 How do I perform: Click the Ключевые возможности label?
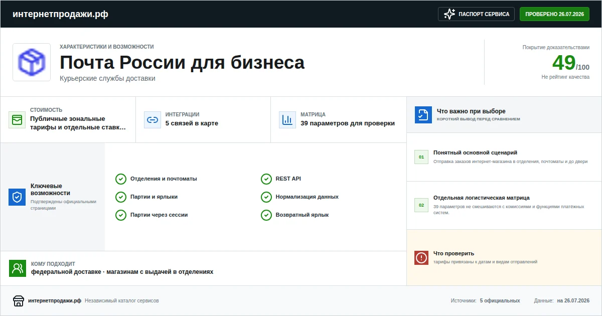(50, 190)
